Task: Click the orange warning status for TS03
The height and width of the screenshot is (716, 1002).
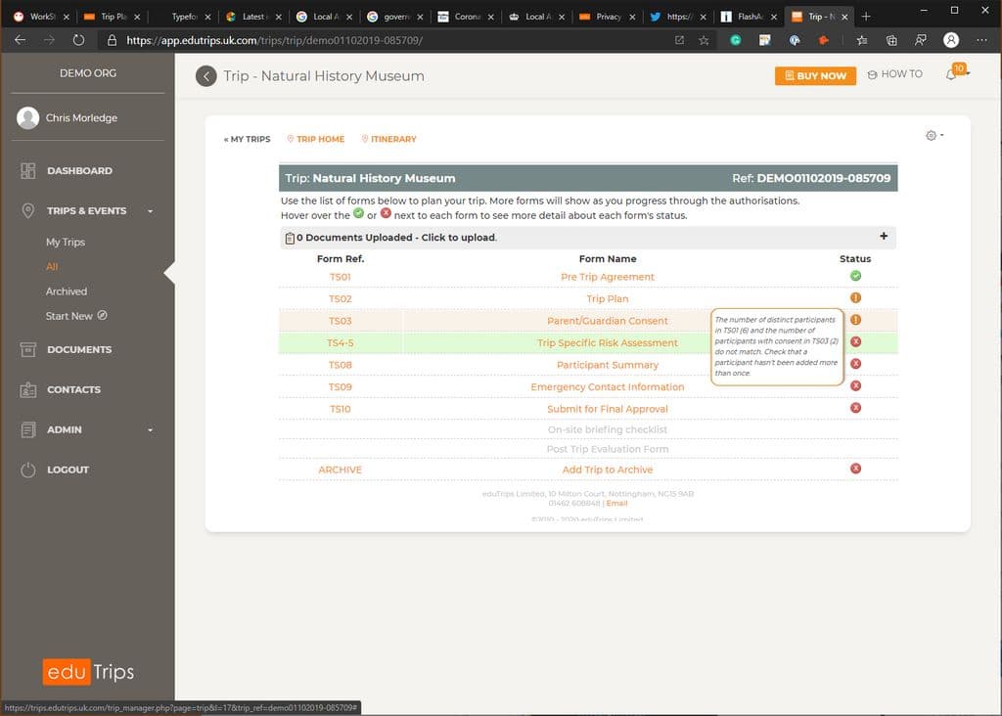Action: [x=855, y=319]
